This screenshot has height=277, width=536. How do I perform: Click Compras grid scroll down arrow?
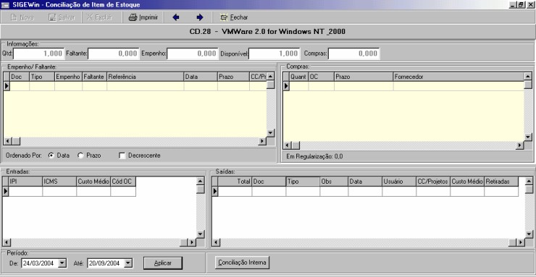click(x=528, y=137)
